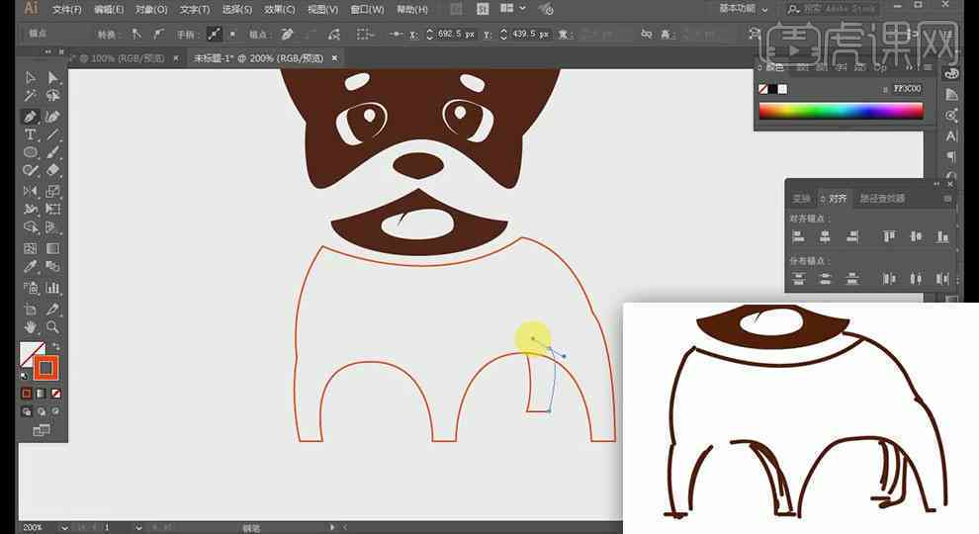Select the Mesh tool

pyautogui.click(x=30, y=248)
